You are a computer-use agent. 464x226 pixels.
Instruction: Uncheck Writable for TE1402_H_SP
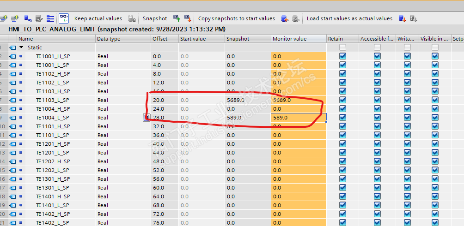[408, 214]
